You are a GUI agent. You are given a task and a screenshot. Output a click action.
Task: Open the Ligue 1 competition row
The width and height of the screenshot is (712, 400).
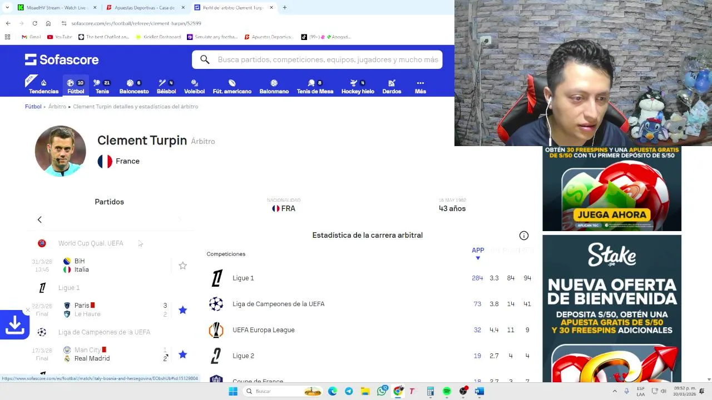click(x=370, y=278)
